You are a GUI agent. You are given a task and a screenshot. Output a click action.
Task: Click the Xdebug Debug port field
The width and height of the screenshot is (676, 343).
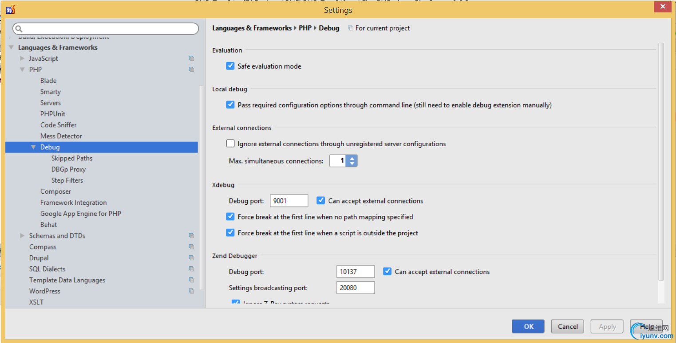pos(289,201)
